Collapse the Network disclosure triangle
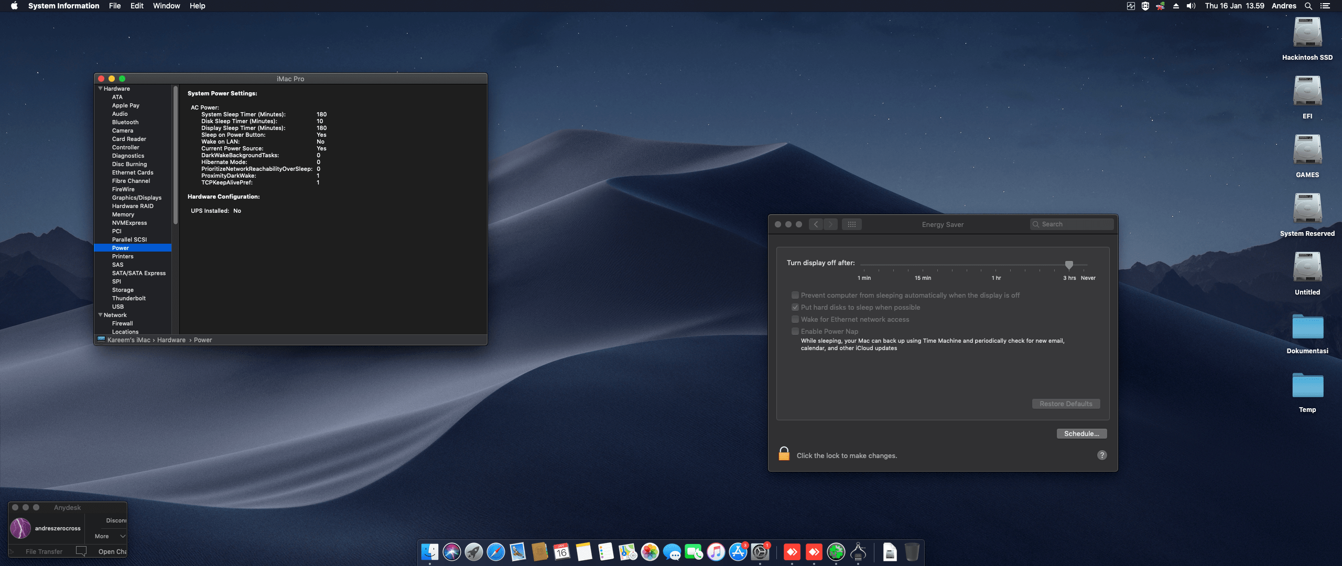This screenshot has width=1342, height=566. pyautogui.click(x=100, y=315)
